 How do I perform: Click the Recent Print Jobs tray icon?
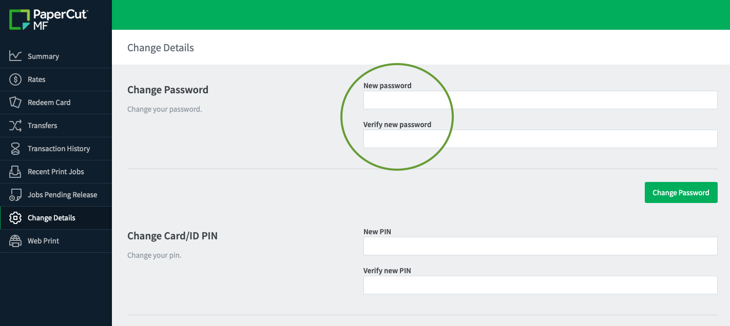pos(15,171)
